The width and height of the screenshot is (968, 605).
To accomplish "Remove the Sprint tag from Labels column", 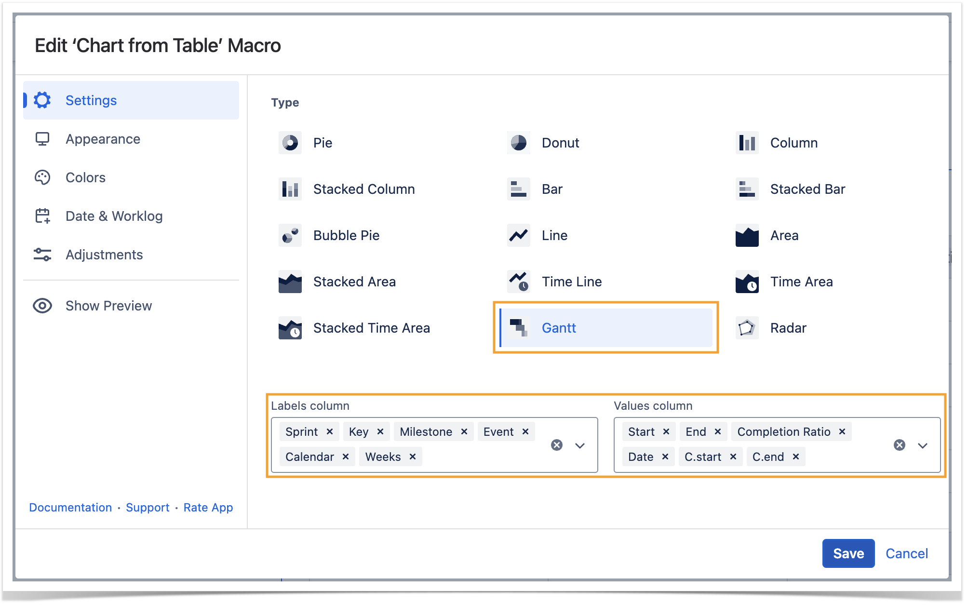I will [x=330, y=431].
